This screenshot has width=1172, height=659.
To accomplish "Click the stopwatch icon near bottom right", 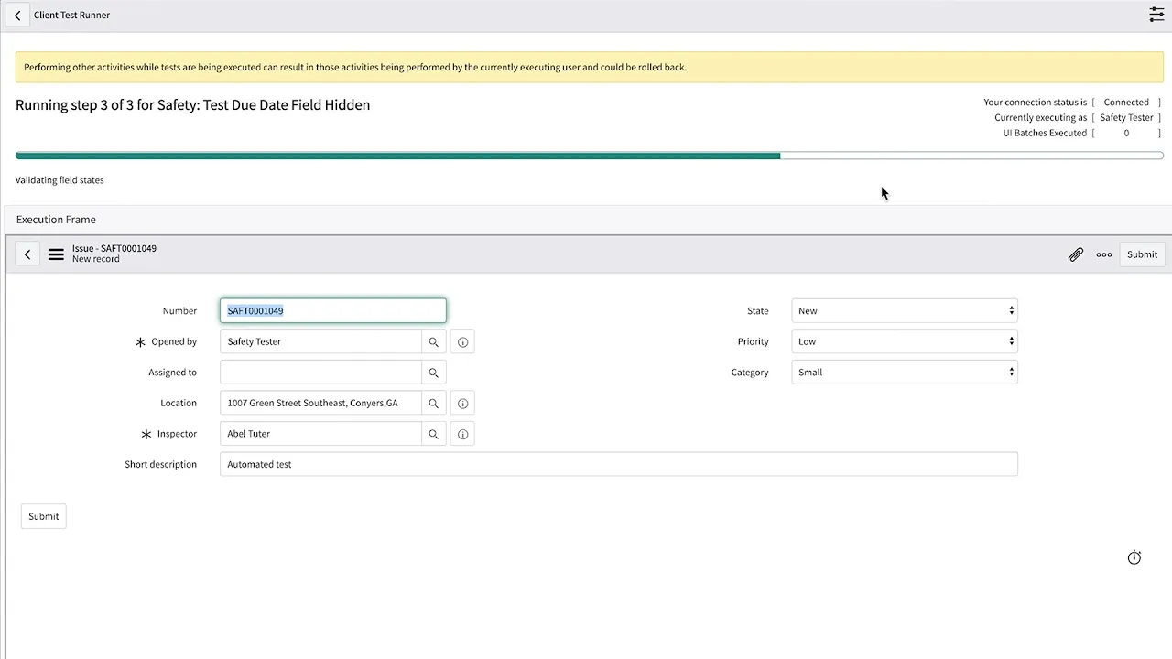I will coord(1134,557).
